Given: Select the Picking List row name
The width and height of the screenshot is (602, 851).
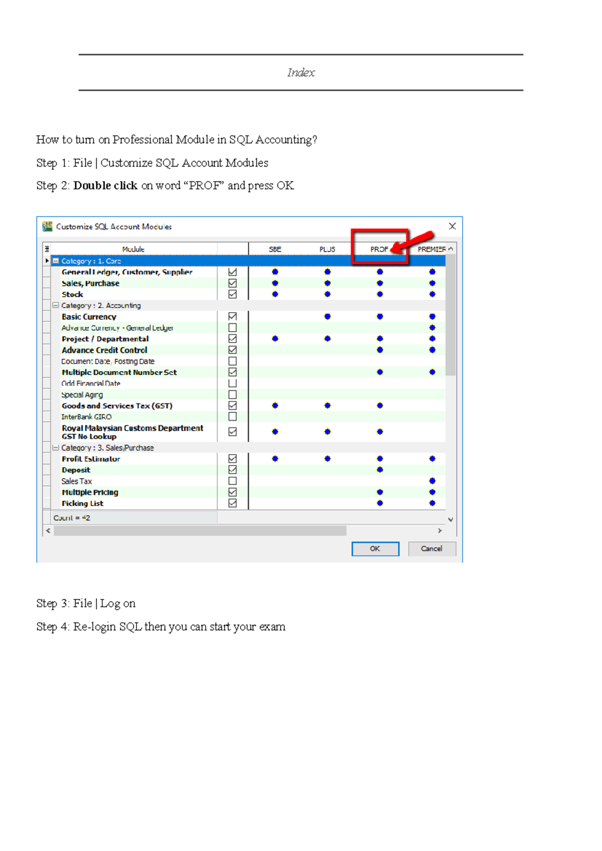Looking at the screenshot, I should click(82, 503).
